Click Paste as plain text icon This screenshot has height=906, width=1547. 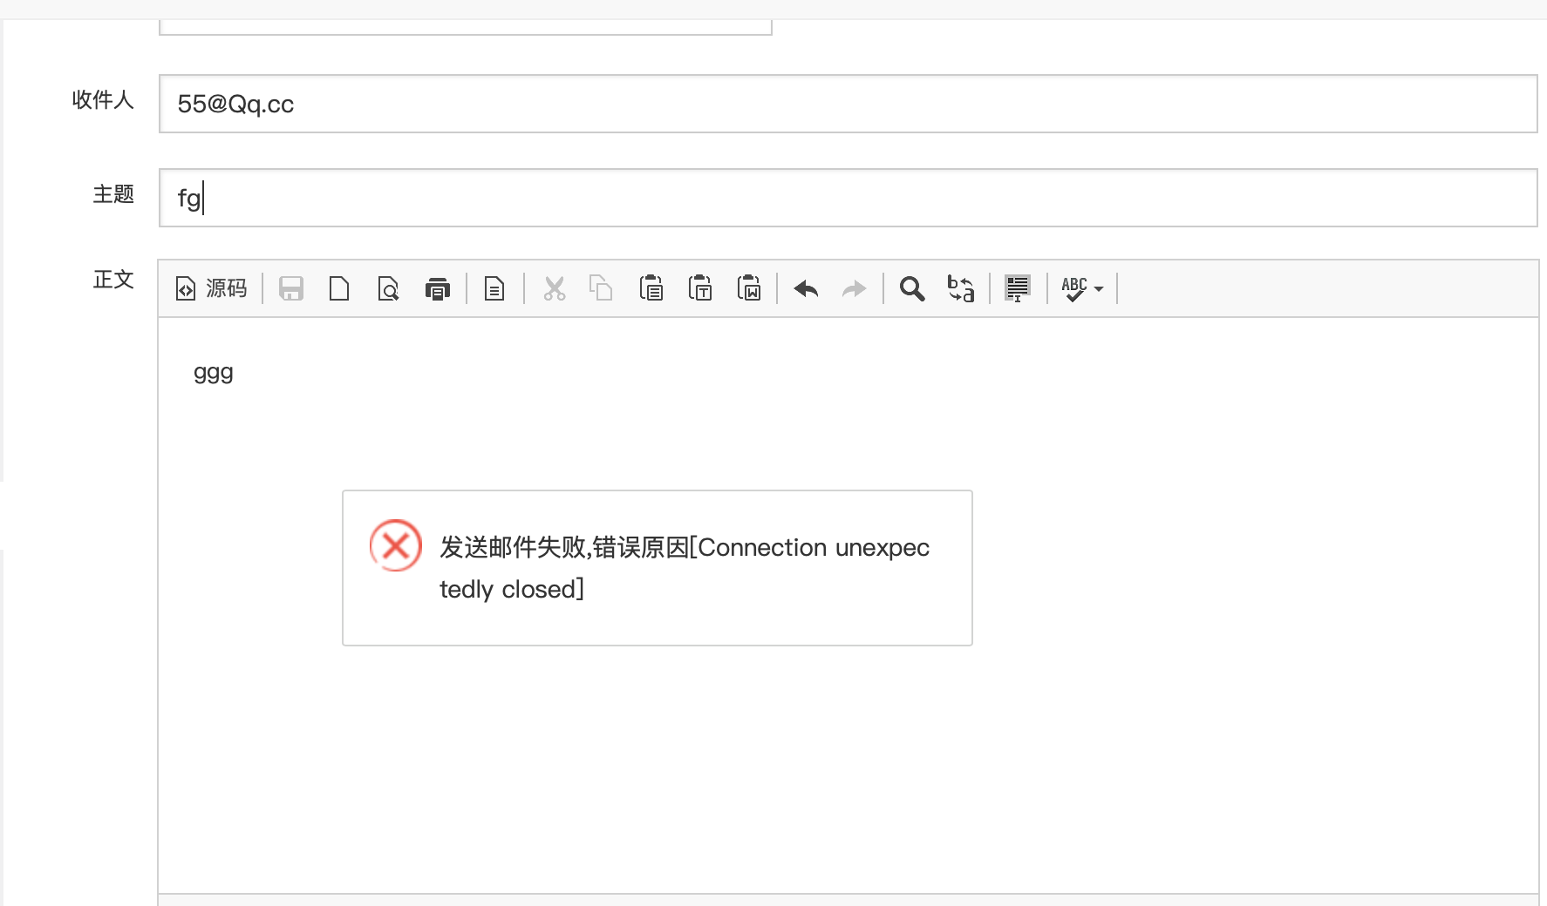tap(699, 288)
